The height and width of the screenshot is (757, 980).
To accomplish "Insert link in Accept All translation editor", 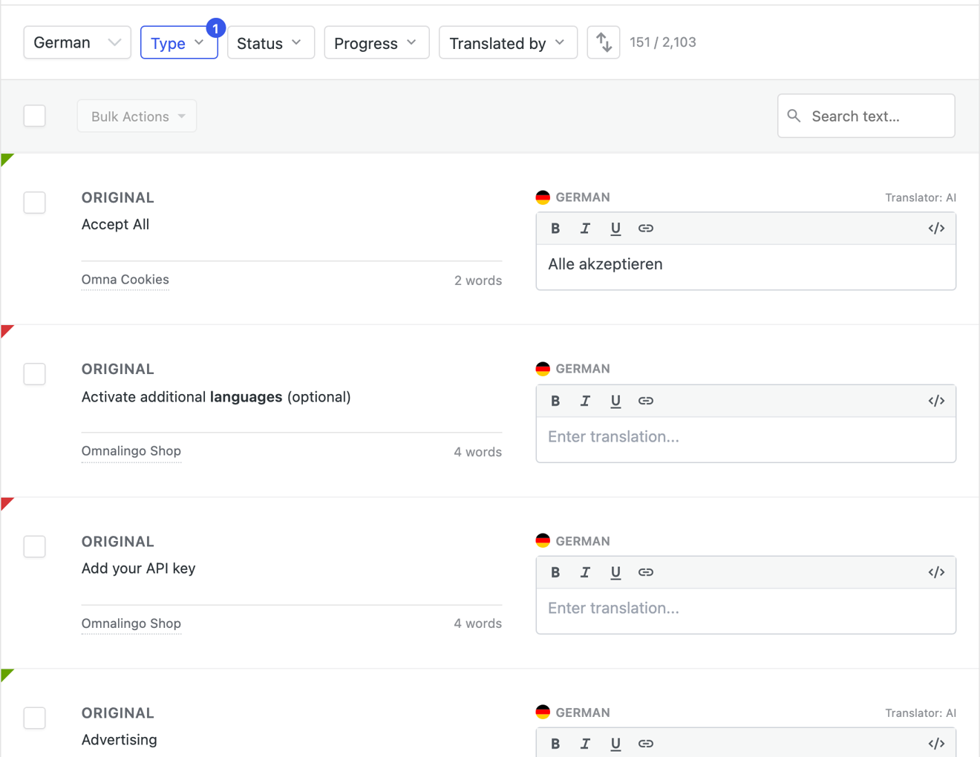I will (x=646, y=229).
